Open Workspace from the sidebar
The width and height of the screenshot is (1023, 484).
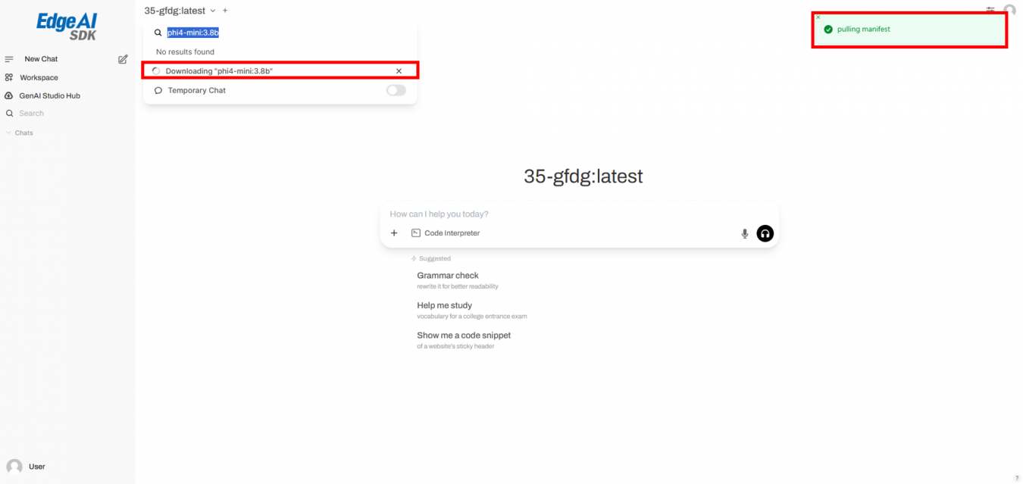(39, 77)
